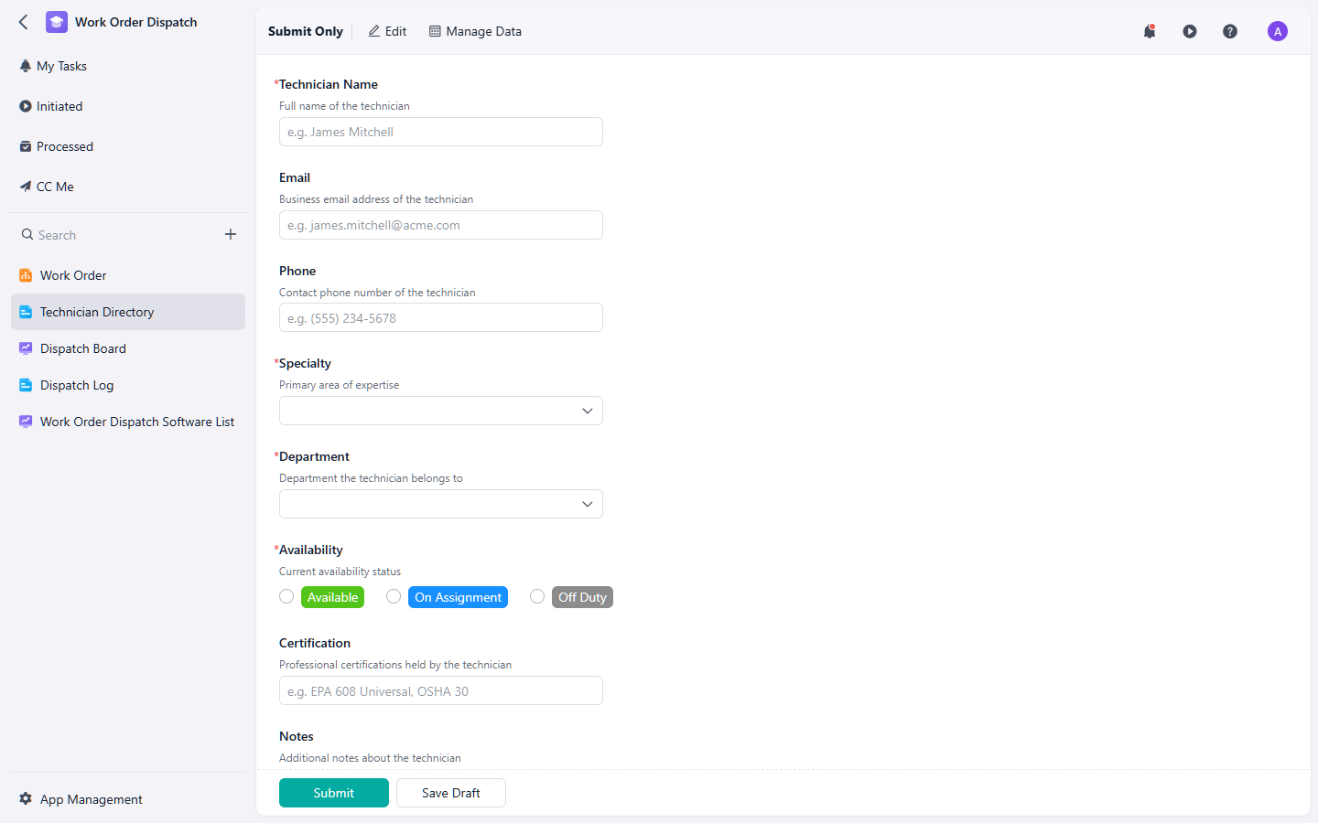Open the help question mark icon
Viewport: 1318px width, 823px height.
[1230, 31]
